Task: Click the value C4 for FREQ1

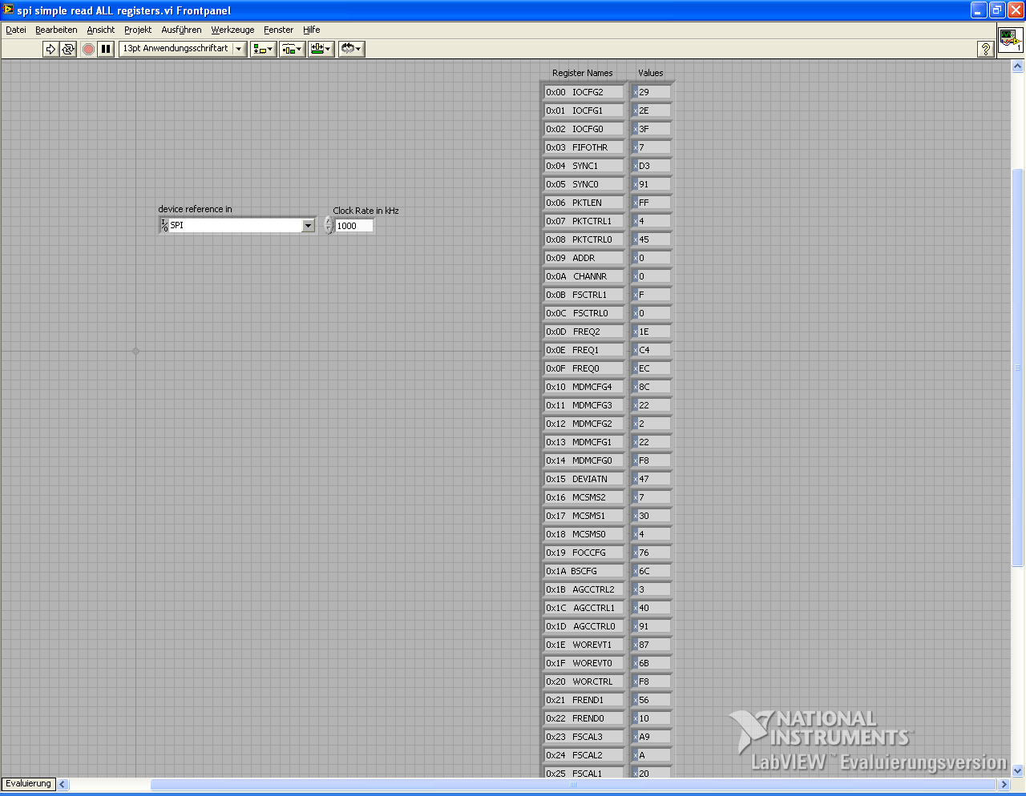Action: coord(654,350)
